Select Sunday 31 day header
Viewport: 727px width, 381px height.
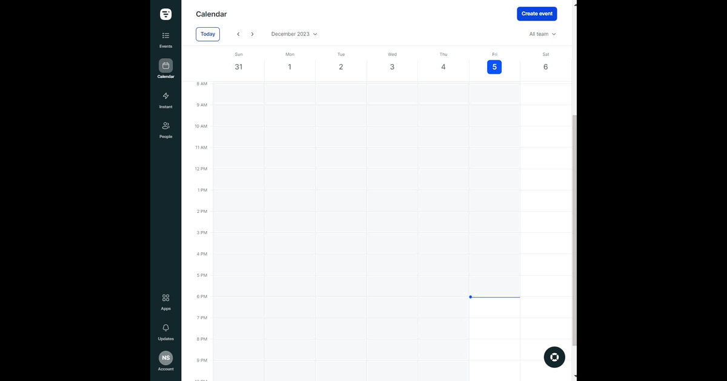tap(239, 62)
